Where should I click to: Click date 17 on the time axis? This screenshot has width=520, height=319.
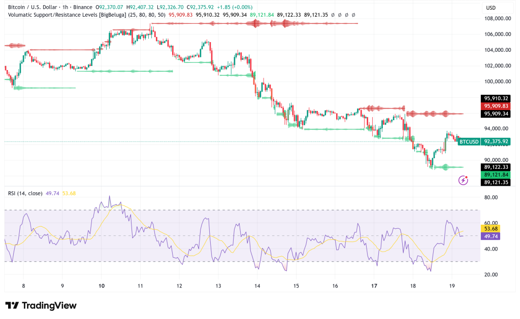[x=374, y=286]
